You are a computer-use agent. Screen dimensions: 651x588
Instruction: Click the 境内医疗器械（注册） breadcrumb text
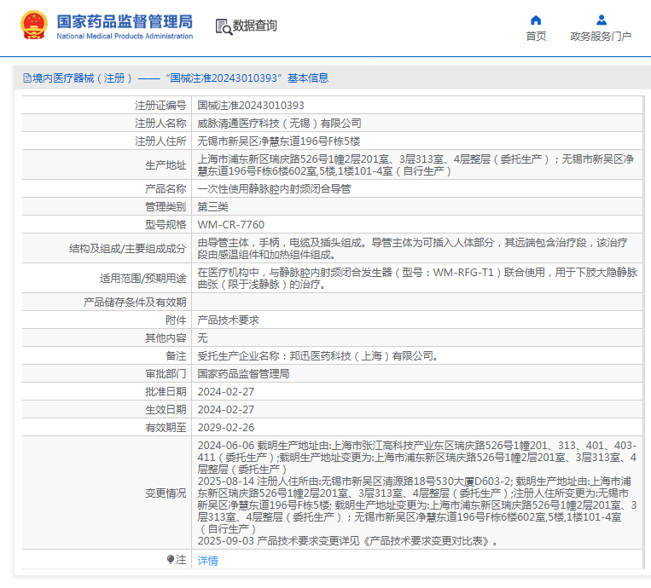(x=82, y=78)
